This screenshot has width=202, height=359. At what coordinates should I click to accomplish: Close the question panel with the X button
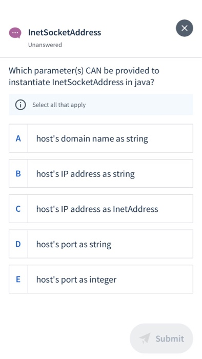click(185, 28)
